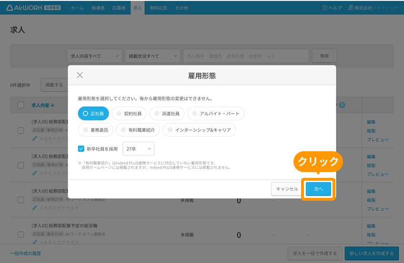This screenshot has width=404, height=263.
Task: Check the fourth job row checkbox
Action: pos(21,234)
